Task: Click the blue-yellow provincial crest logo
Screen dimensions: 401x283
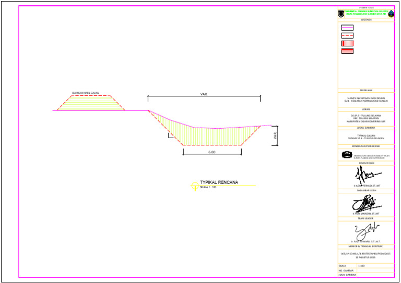Action: tap(391, 14)
